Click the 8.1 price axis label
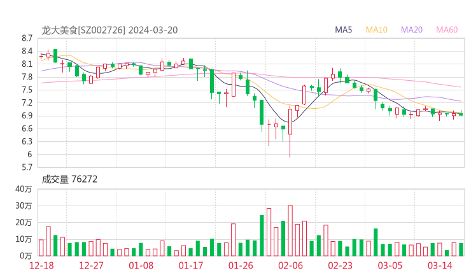Screen dimensions: 471x280 27,64
